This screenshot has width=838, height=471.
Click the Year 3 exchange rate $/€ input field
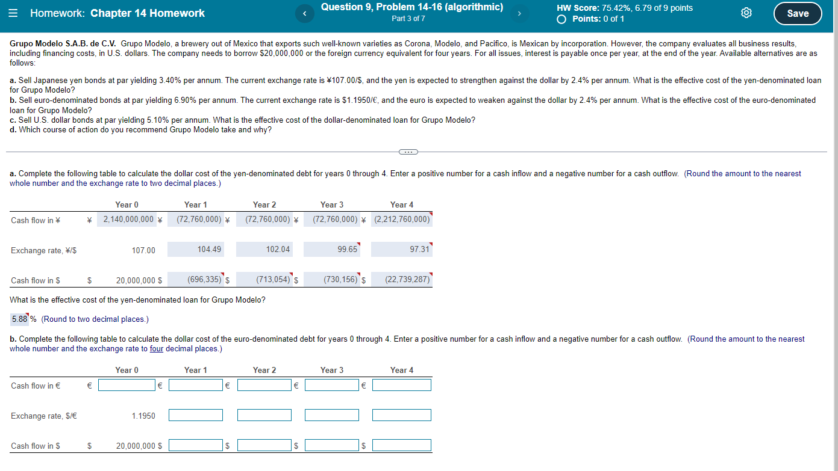(332, 414)
